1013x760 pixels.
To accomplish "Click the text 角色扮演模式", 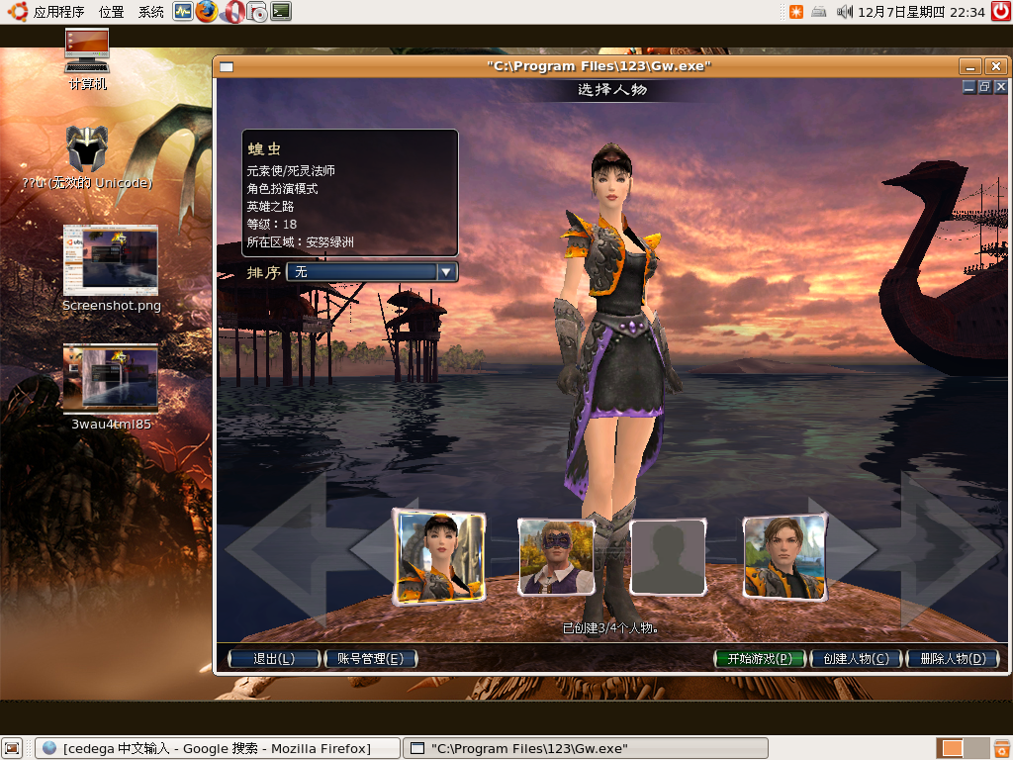I will [282, 189].
